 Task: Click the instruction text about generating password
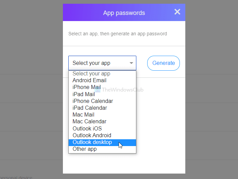118,34
